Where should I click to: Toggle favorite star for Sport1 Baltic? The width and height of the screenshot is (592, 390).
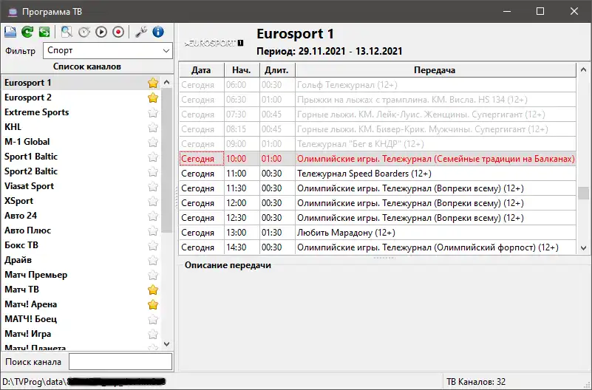(153, 157)
